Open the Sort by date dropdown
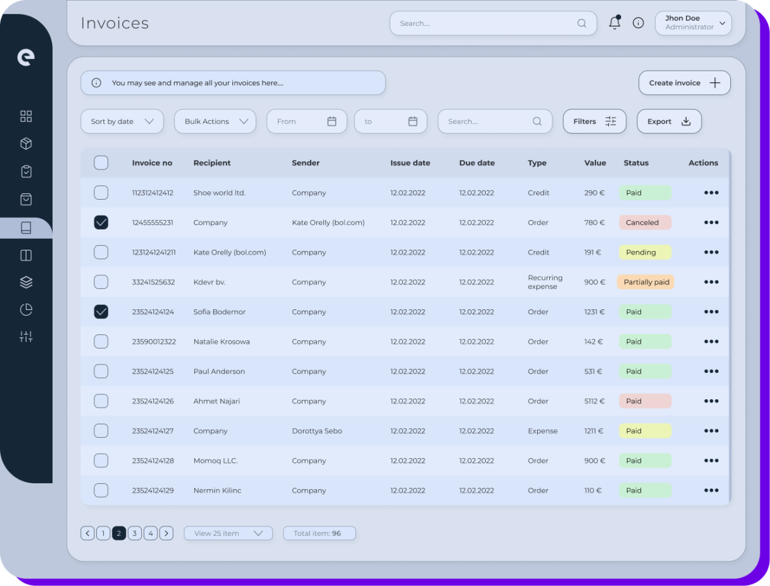Image resolution: width=770 pixels, height=586 pixels. [122, 121]
